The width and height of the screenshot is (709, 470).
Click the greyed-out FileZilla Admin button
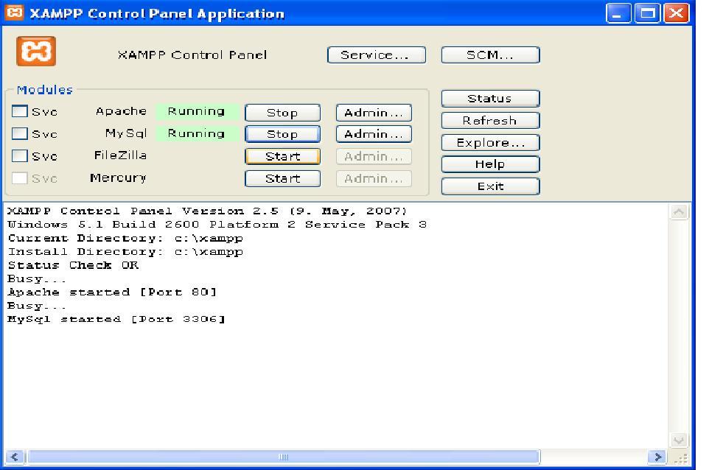click(374, 156)
